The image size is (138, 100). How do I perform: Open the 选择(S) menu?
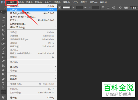coord(57,2)
